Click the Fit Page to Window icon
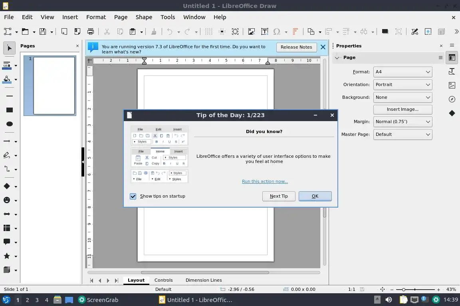Screen dimensions: 460x306 point(382,289)
